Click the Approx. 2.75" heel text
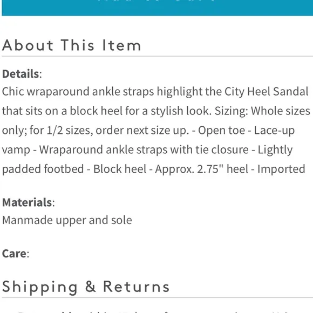This screenshot has width=313, height=313. pyautogui.click(x=202, y=169)
